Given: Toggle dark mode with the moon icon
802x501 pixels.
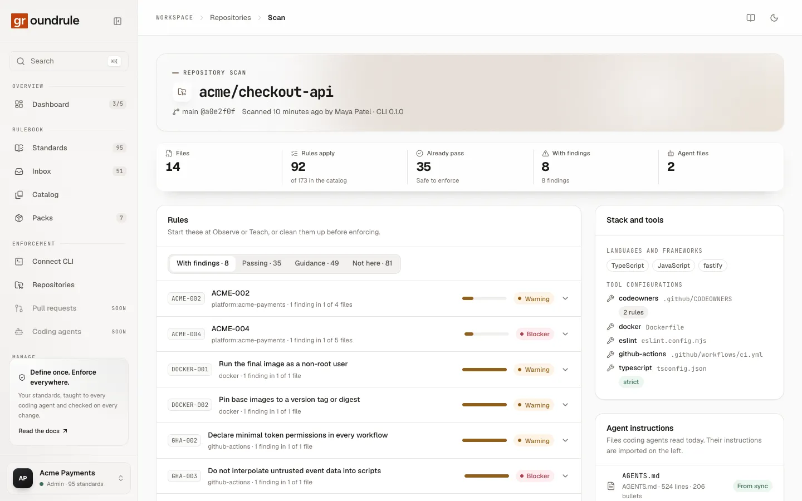Looking at the screenshot, I should coord(774,18).
